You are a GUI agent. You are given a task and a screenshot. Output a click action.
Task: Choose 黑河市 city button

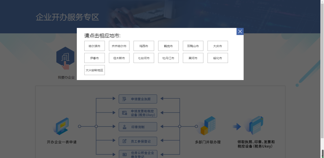[193, 58]
